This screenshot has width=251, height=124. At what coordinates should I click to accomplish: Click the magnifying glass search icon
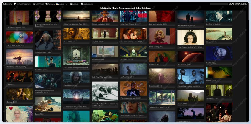(x=230, y=4)
